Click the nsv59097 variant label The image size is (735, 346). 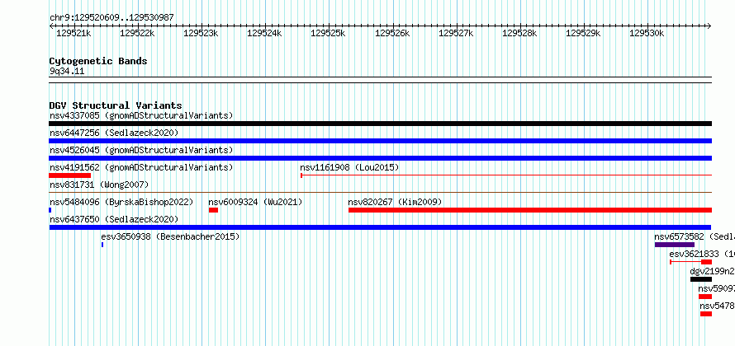click(716, 288)
